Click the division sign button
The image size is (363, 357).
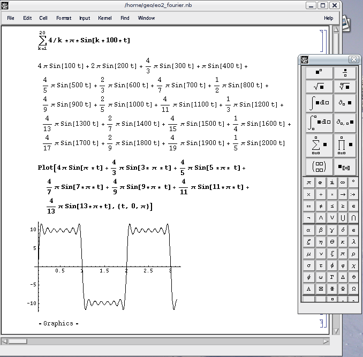click(x=320, y=195)
